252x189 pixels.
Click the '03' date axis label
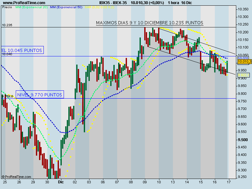coord(89,182)
